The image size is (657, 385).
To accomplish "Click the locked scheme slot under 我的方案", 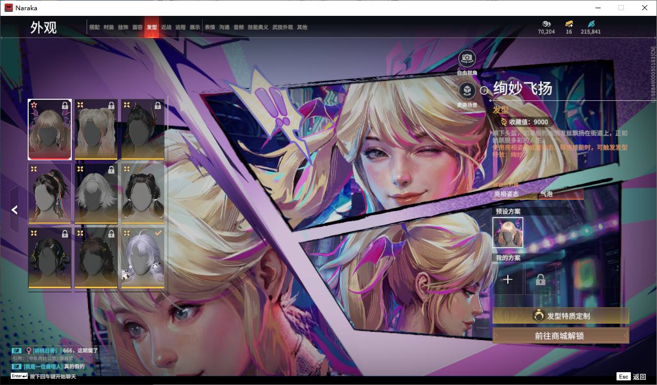I will tap(540, 279).
